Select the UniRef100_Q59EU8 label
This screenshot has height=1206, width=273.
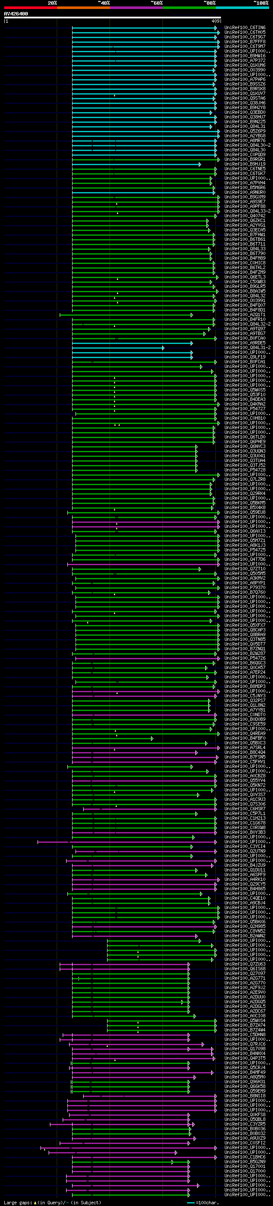[245, 512]
